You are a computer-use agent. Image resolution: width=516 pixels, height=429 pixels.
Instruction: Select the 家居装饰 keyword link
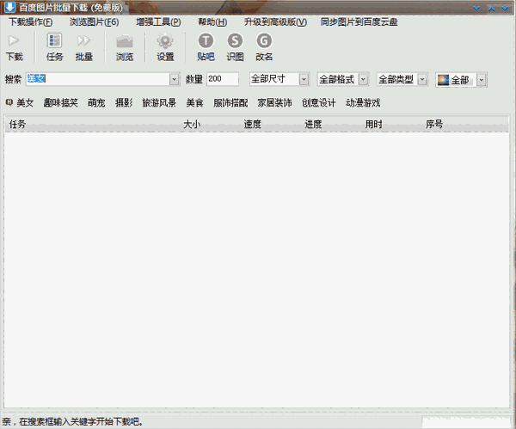click(275, 103)
